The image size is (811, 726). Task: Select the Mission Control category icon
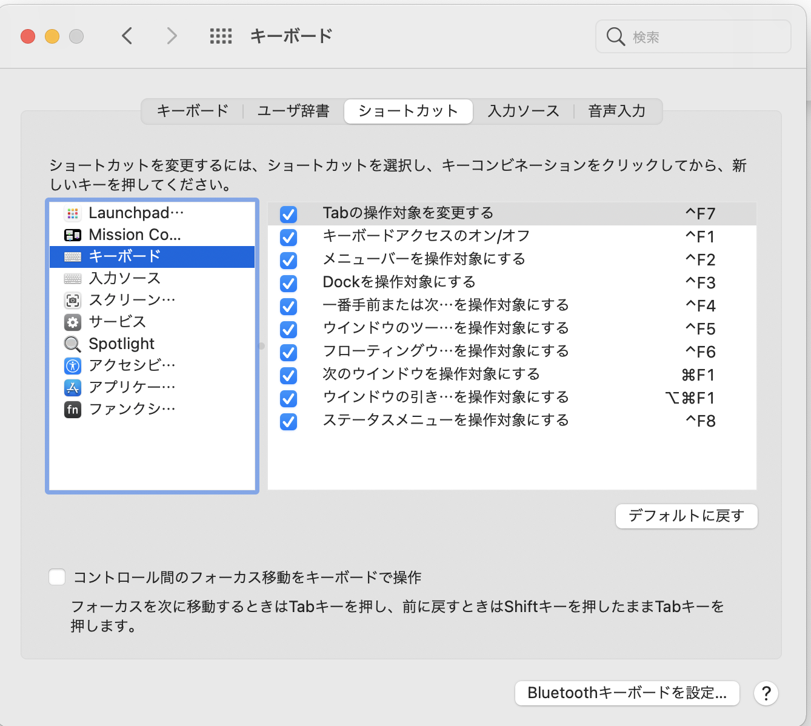[x=73, y=235]
